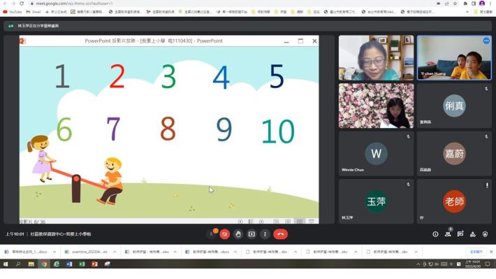Open first docx download item
Screen dimensions: 496x279
click(x=26, y=252)
